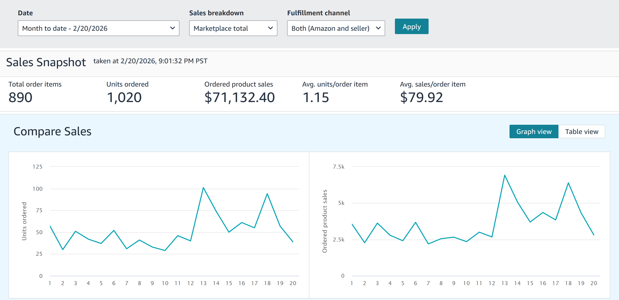Click the $71,132.40 ordered product sales figure

point(240,97)
